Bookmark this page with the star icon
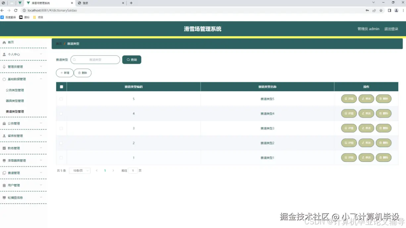Image resolution: width=406 pixels, height=228 pixels. click(381, 10)
